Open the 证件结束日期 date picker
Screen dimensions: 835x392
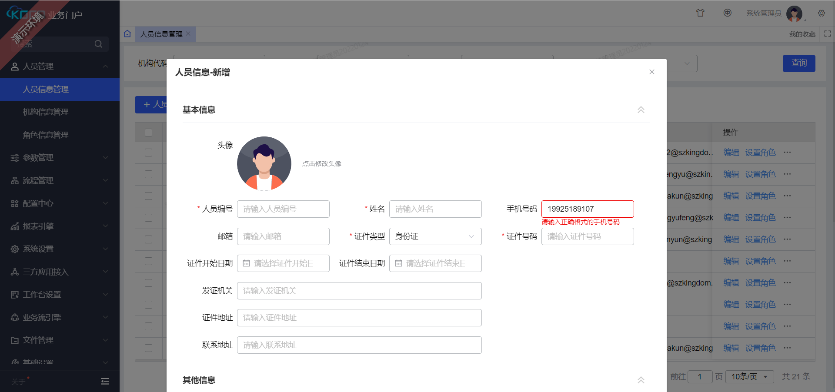(435, 263)
